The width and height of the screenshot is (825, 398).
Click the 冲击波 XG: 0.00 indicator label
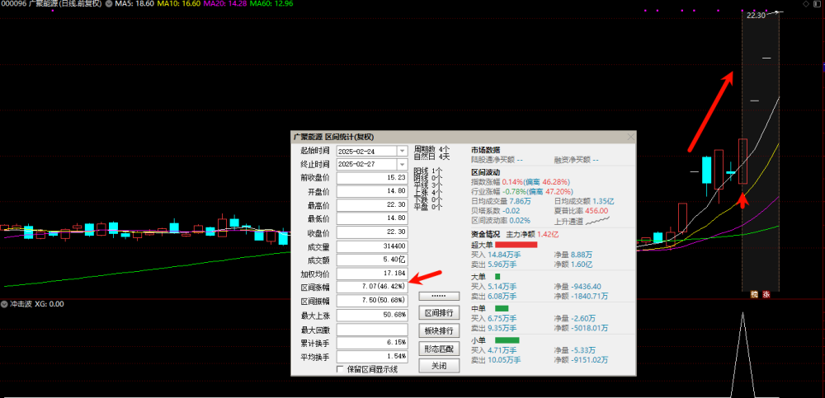[36, 304]
